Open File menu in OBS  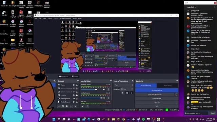tap(36, 19)
